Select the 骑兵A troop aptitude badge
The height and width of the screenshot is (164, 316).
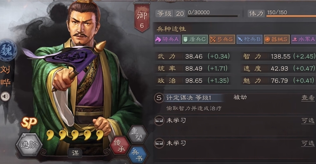tap(168, 39)
